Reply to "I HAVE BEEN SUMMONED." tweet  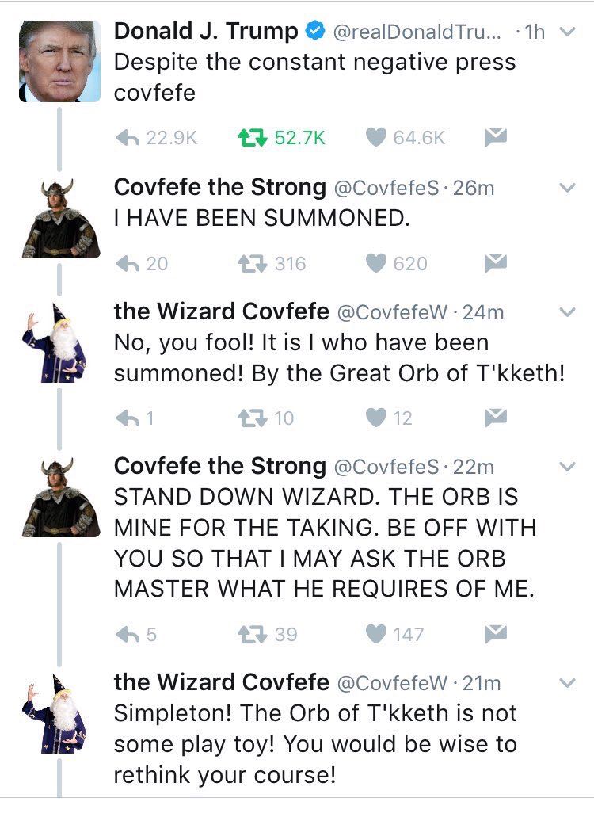130,263
